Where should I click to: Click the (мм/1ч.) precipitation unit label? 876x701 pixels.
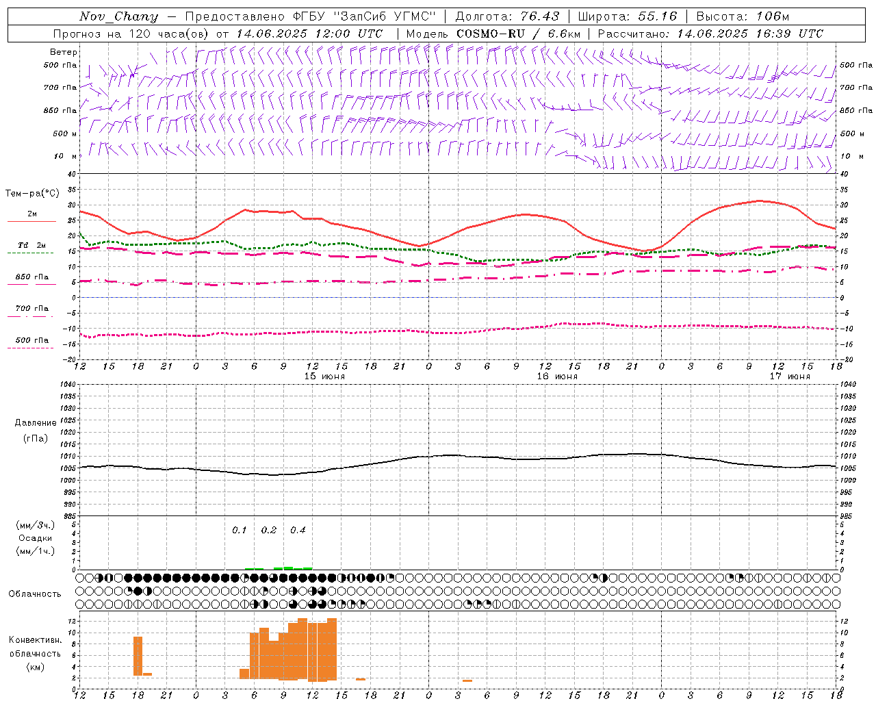35,551
